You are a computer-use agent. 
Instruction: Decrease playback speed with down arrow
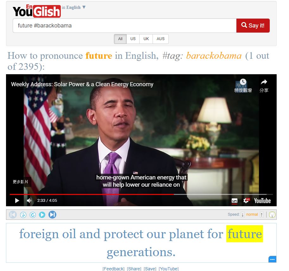tap(243, 214)
